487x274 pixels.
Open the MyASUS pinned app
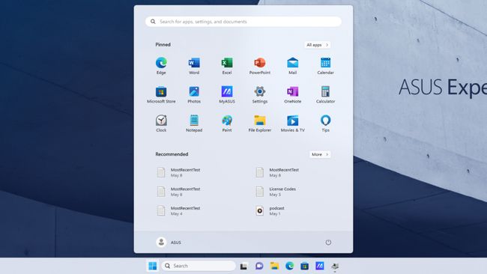227,94
